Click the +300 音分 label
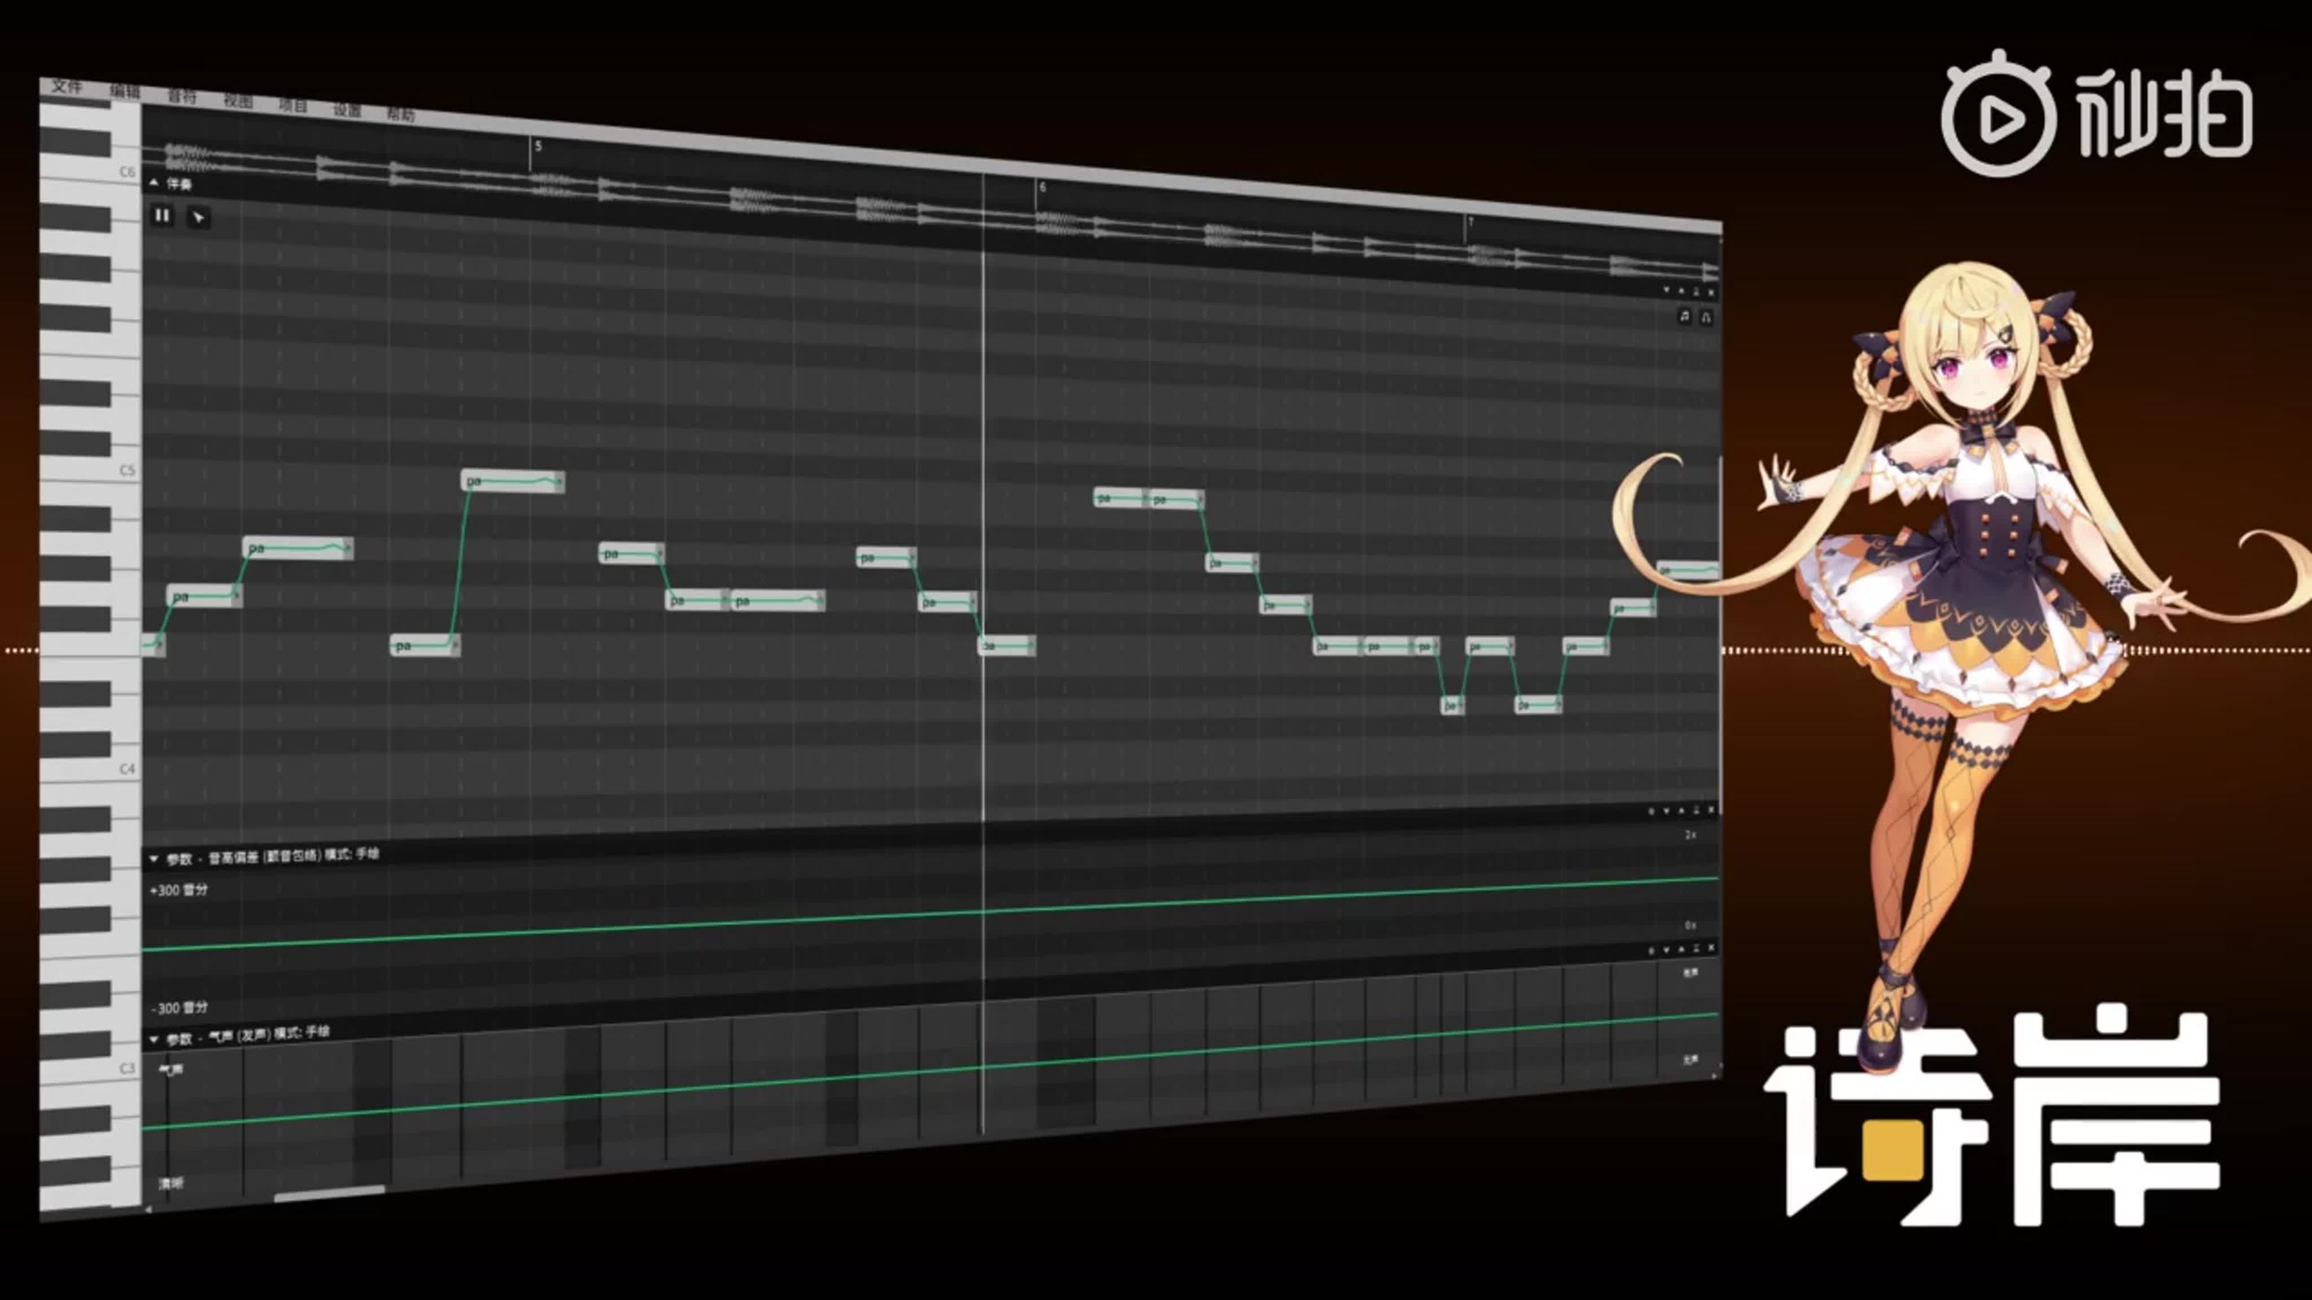Screen dimensions: 2312x1300 tap(178, 890)
